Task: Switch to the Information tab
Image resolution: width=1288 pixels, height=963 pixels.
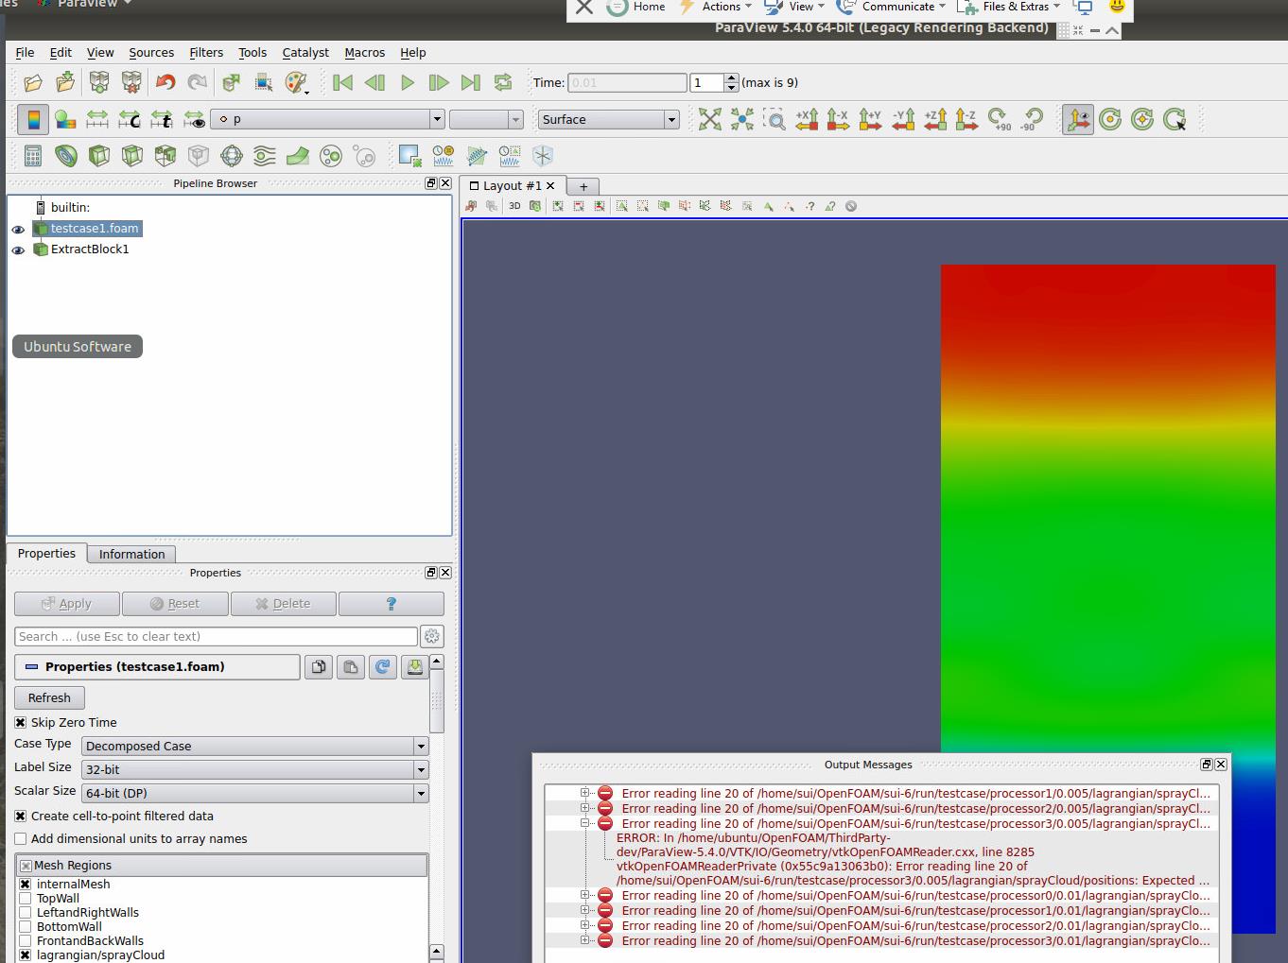Action: tap(131, 555)
